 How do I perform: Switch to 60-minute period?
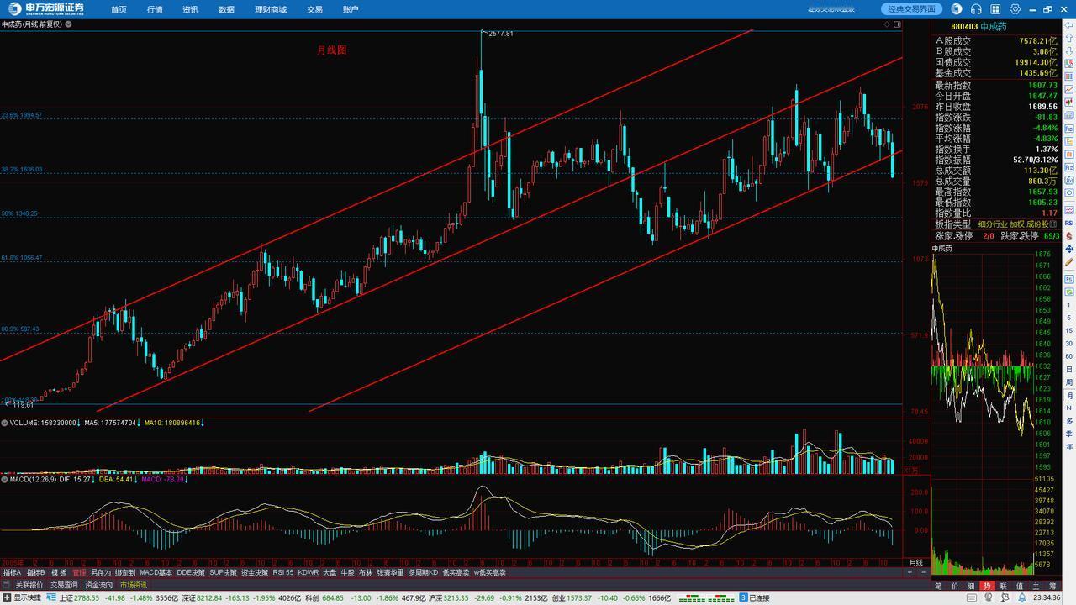[1068, 356]
